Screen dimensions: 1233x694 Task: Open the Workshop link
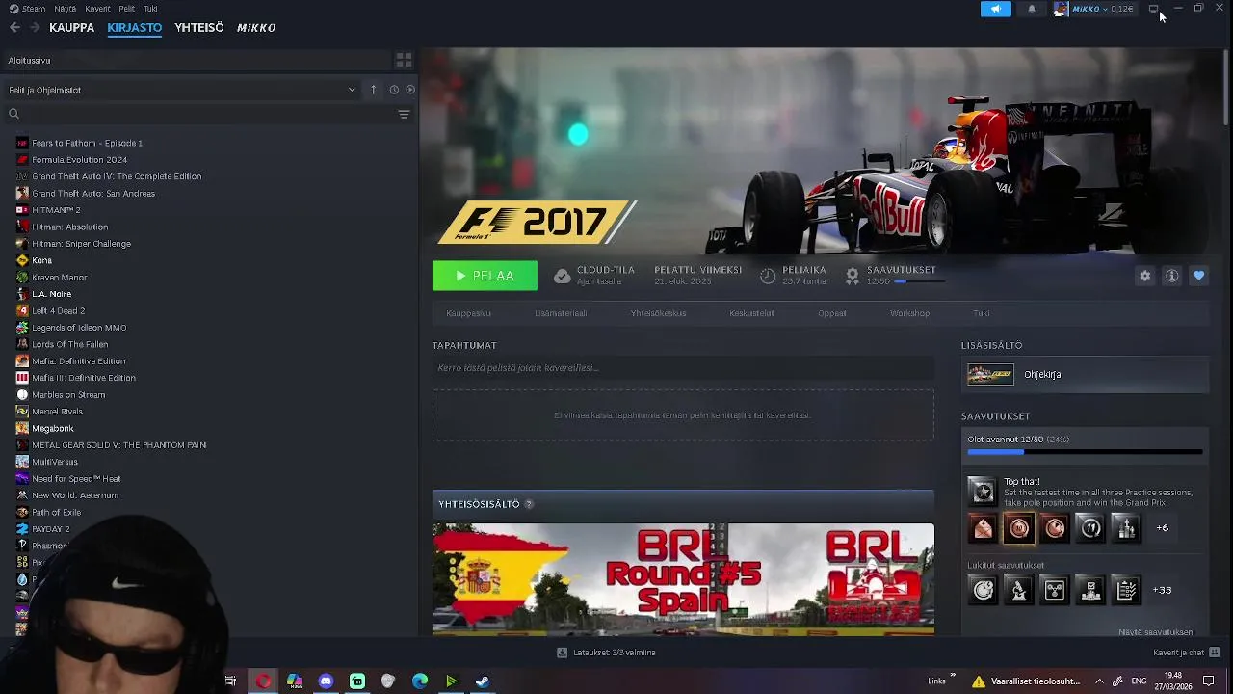[909, 313]
